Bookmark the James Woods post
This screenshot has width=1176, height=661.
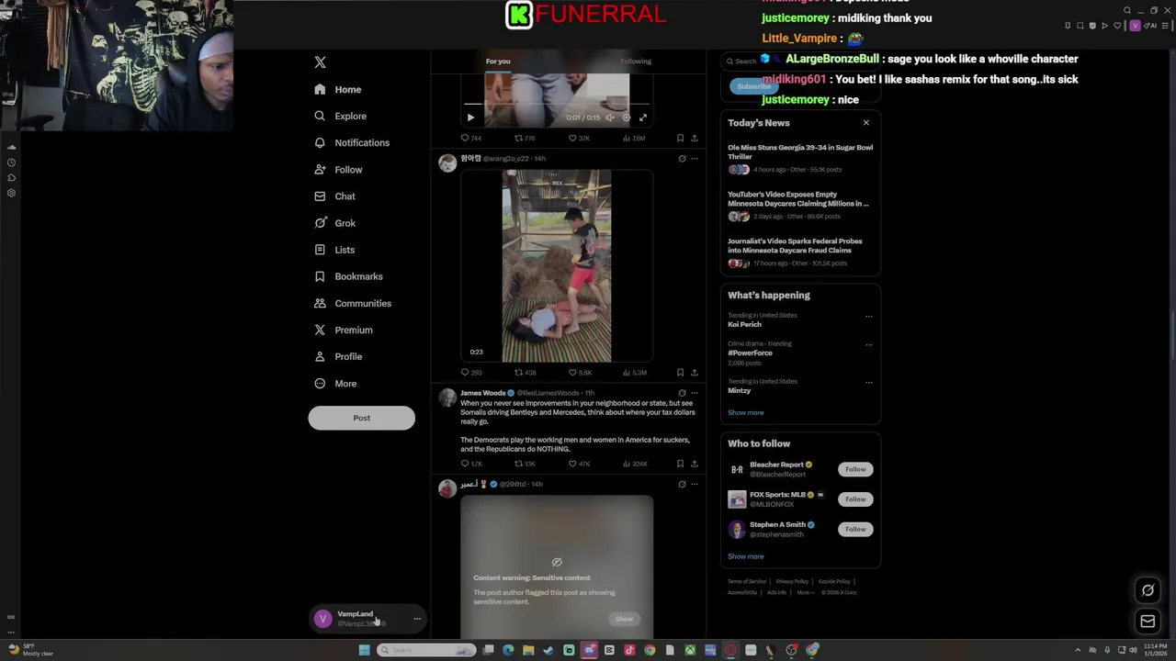point(680,464)
